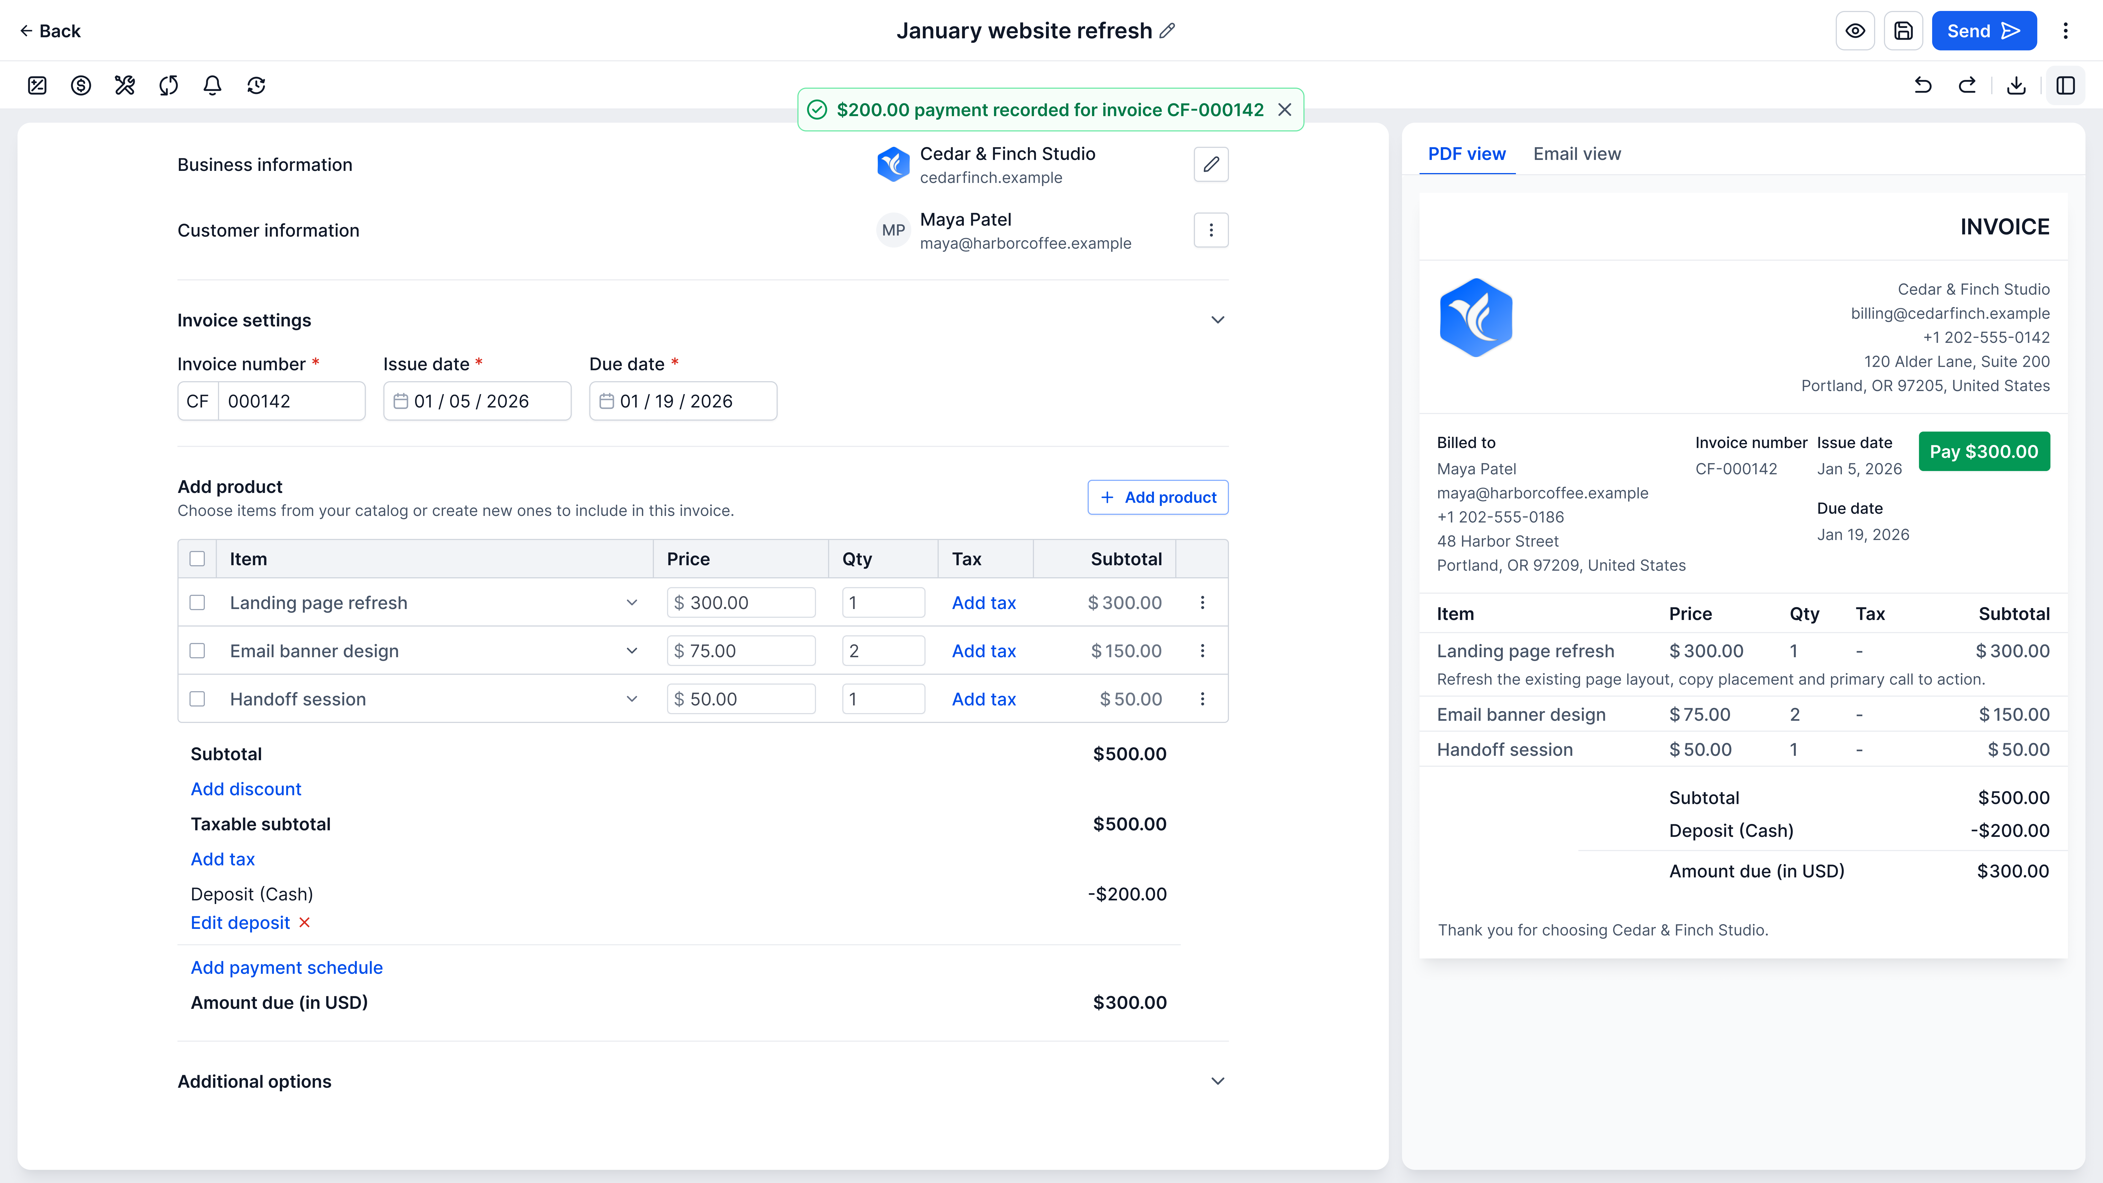The image size is (2103, 1183).
Task: Open the Email banner design item dropdown
Action: pos(632,651)
